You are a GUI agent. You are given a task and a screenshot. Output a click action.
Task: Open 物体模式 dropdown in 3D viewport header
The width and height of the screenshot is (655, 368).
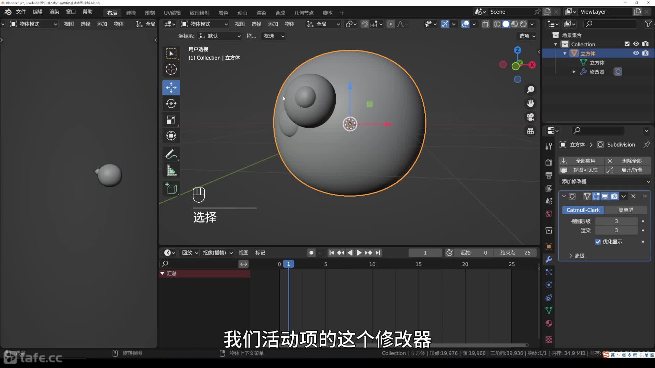pos(204,24)
